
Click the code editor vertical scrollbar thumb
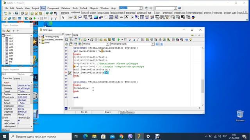203,86
